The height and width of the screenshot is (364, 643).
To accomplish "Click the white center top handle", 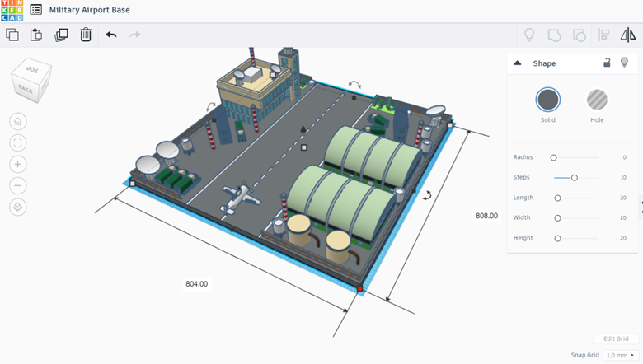I will [304, 147].
